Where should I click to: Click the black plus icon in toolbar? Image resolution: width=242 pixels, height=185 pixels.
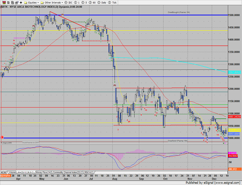21,3
